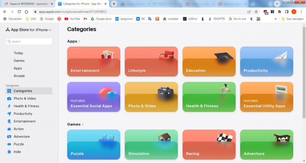Viewport: 306px width, 163px height.
Task: Open a new browser tab
Action: (114, 4)
